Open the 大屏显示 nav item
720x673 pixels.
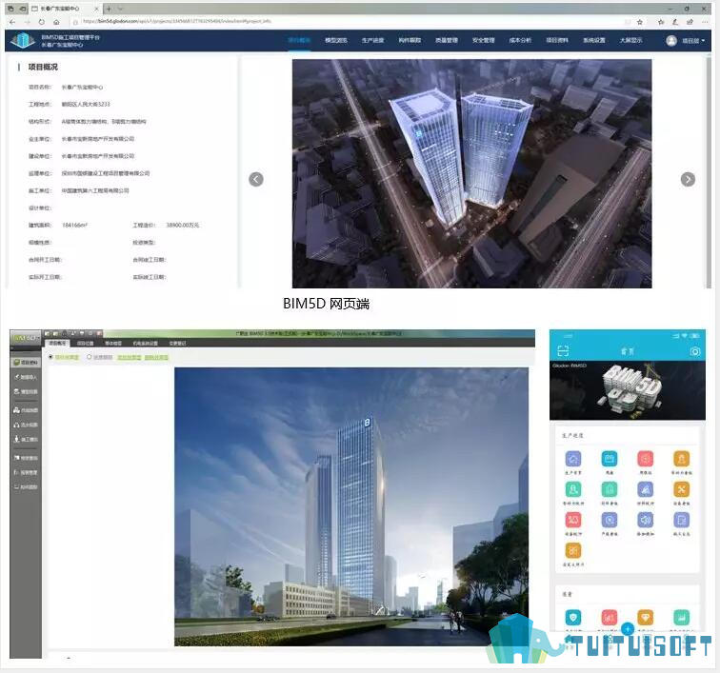click(630, 40)
